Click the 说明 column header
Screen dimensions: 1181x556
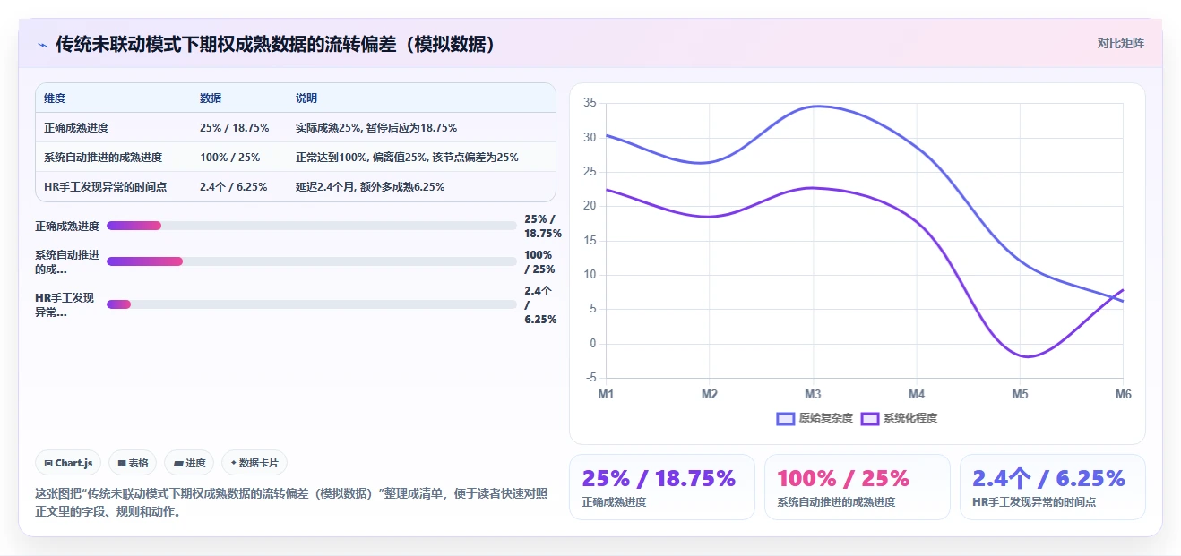click(306, 98)
